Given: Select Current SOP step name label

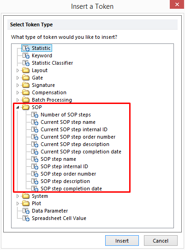Looking at the screenshot, I should [x=68, y=122].
